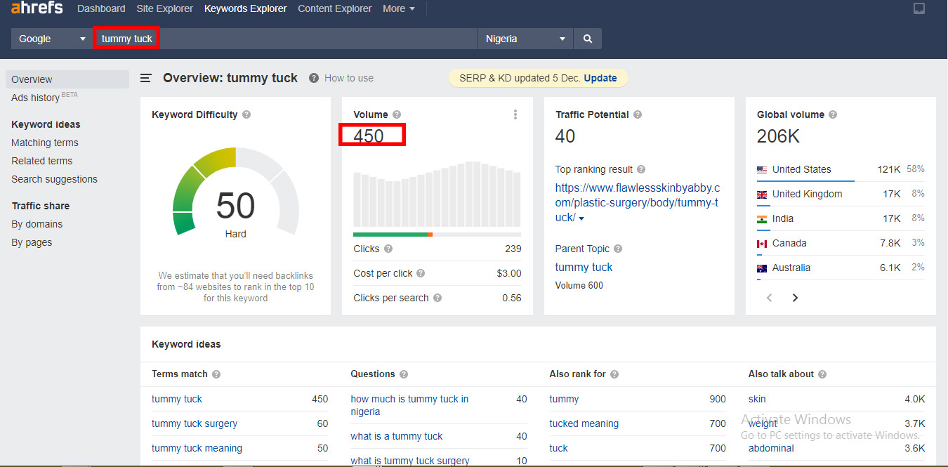Click the Update link in SERP banner

600,78
